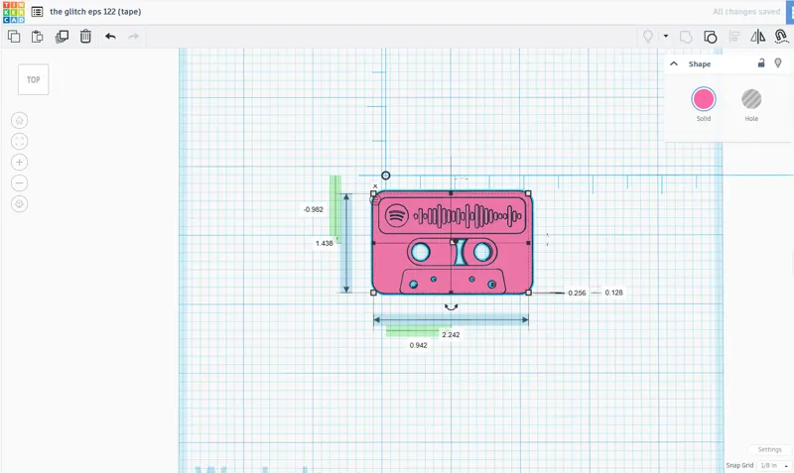
Task: Close the ruler with x
Action: pyautogui.click(x=375, y=186)
